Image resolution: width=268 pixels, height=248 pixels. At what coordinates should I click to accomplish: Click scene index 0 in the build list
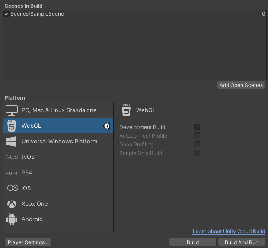(x=263, y=14)
